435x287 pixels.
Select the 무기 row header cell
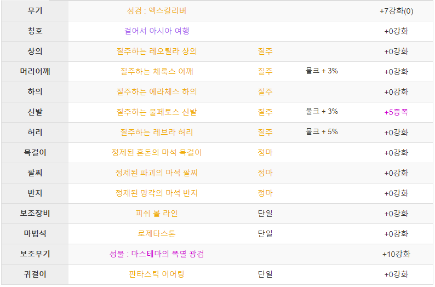pyautogui.click(x=35, y=11)
